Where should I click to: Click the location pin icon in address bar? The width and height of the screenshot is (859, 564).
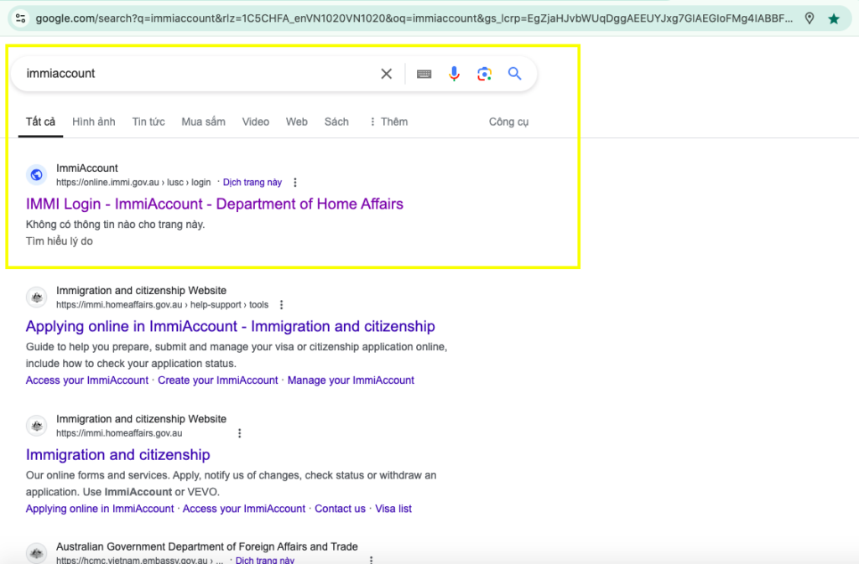(809, 18)
